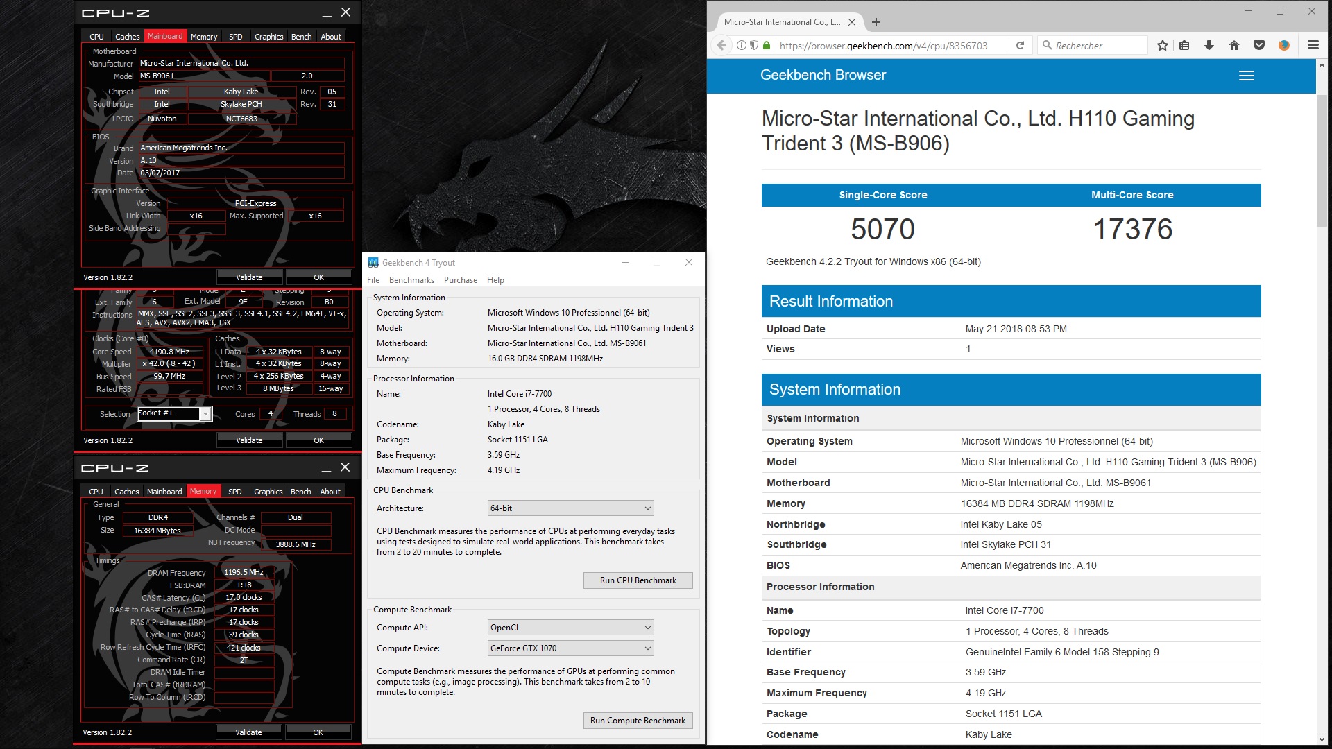Click NB Frequency value 3888.6 MHz
This screenshot has width=1332, height=749.
pyautogui.click(x=296, y=544)
